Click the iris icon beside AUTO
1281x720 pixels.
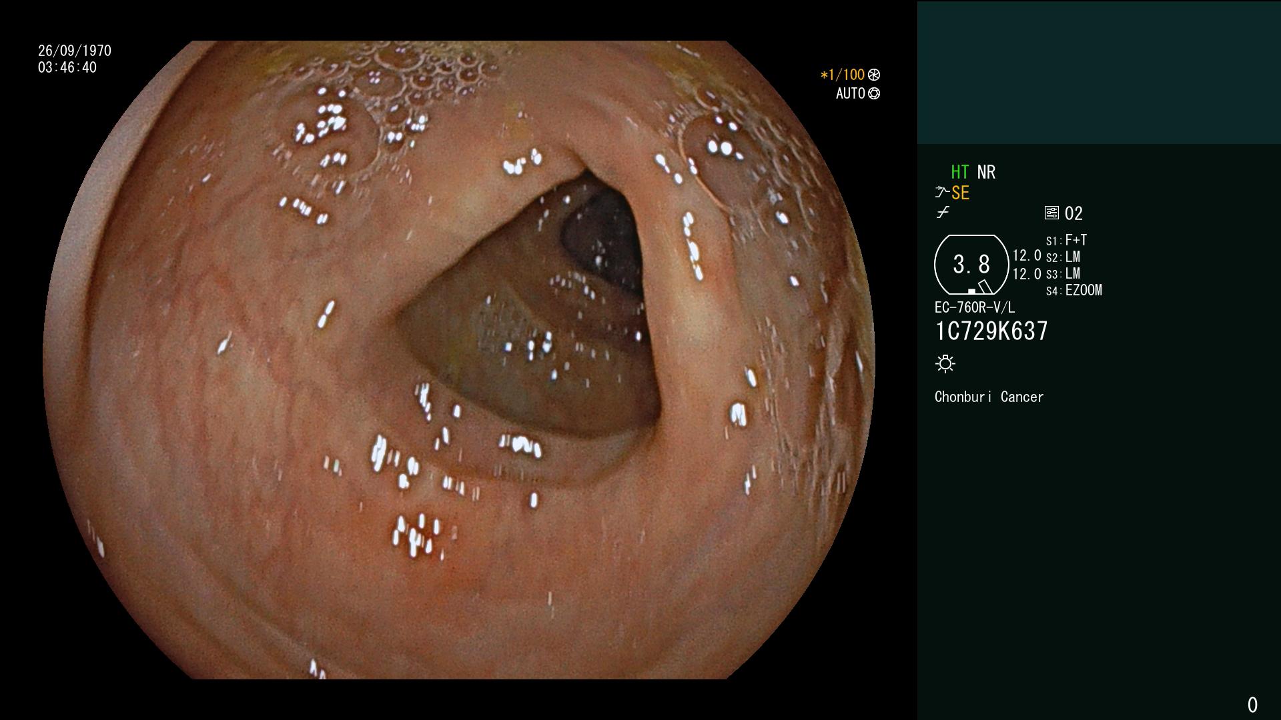(x=874, y=93)
